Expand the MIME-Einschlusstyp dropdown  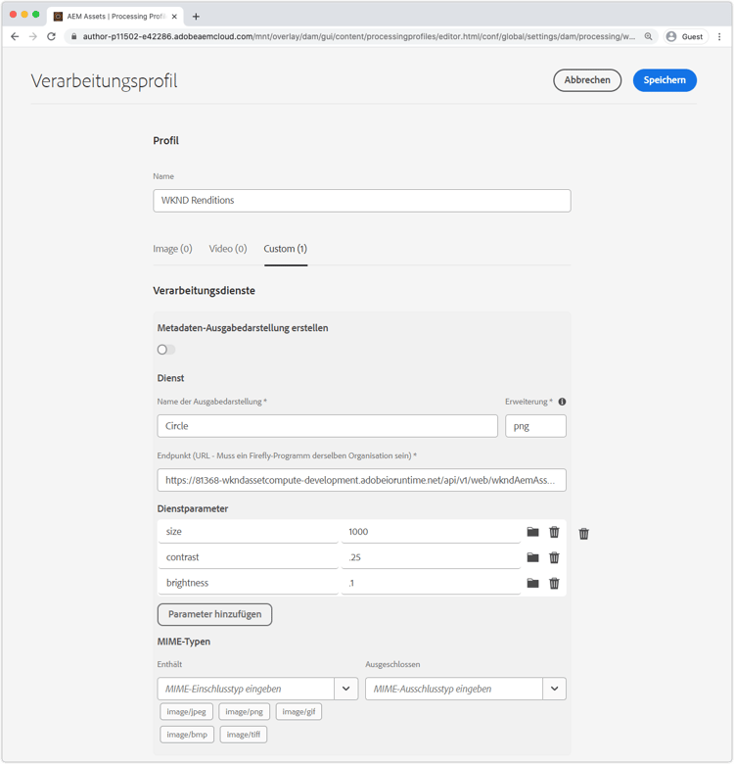point(346,689)
